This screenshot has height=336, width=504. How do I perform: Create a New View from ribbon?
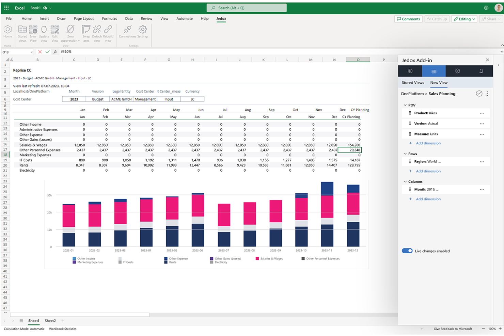(33, 34)
